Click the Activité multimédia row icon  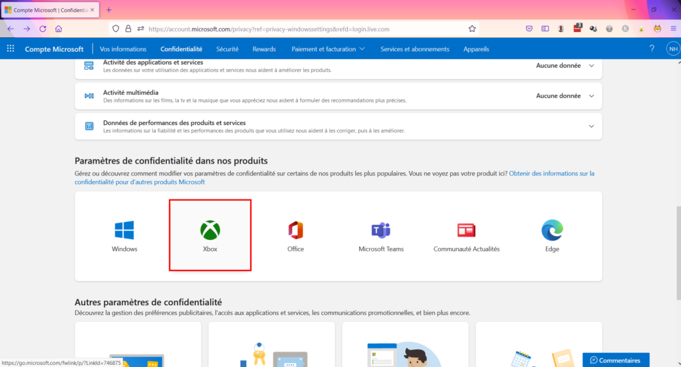tap(89, 96)
